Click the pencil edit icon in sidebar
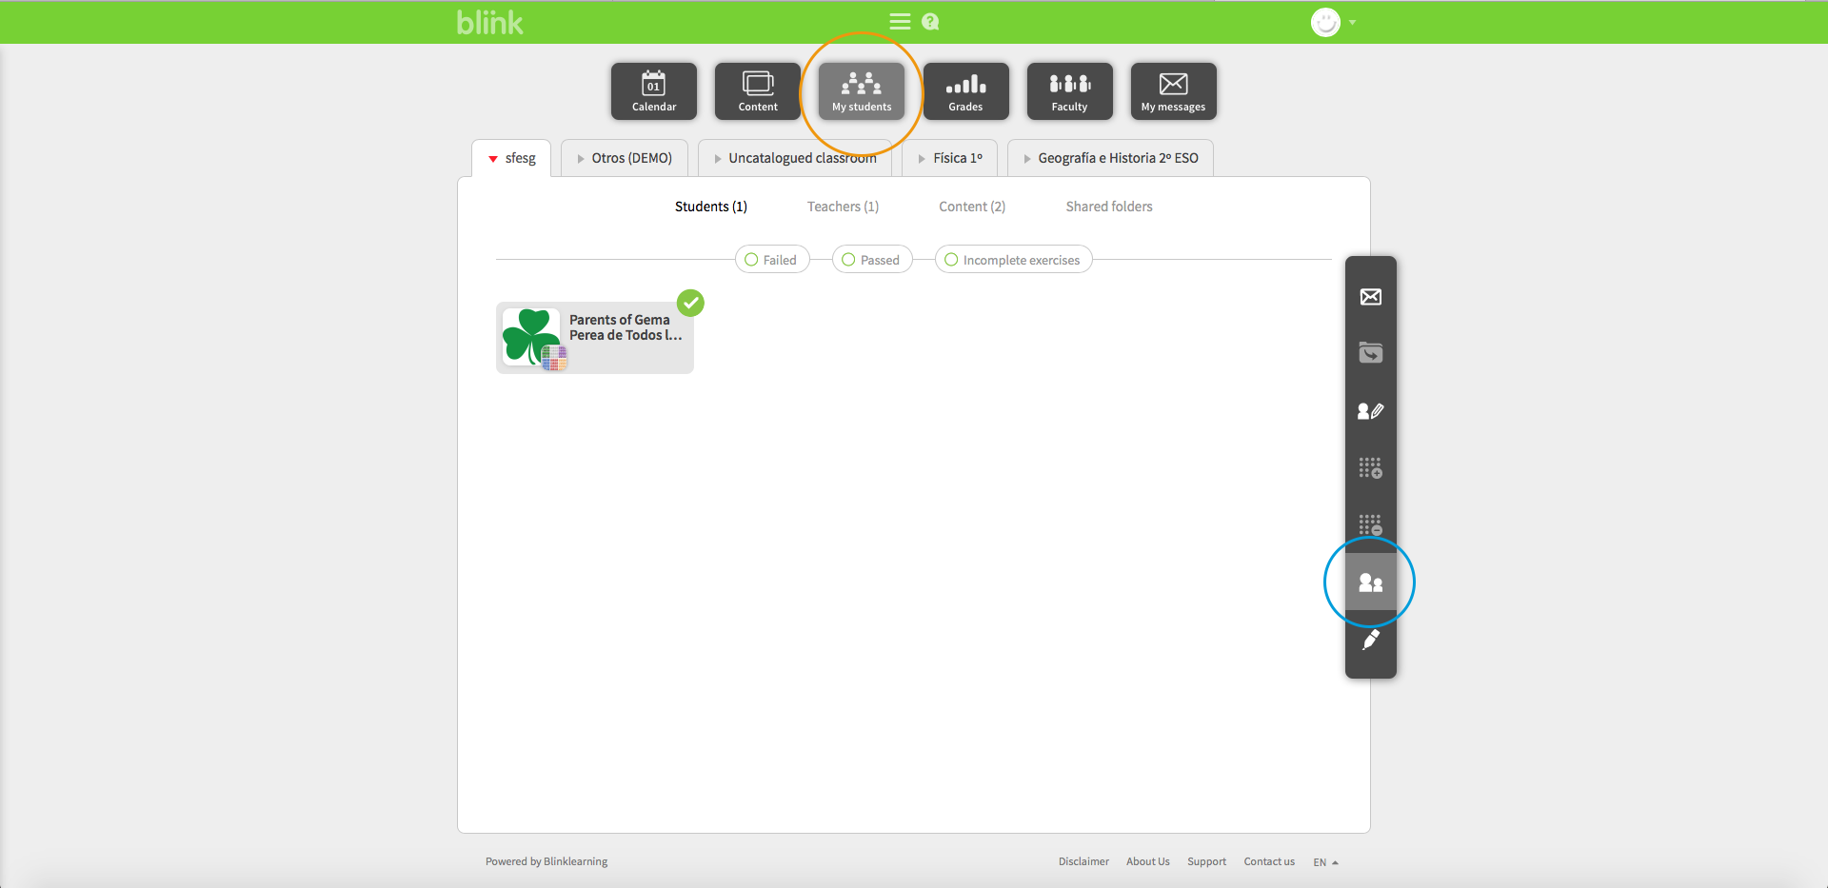This screenshot has height=888, width=1828. click(1370, 641)
